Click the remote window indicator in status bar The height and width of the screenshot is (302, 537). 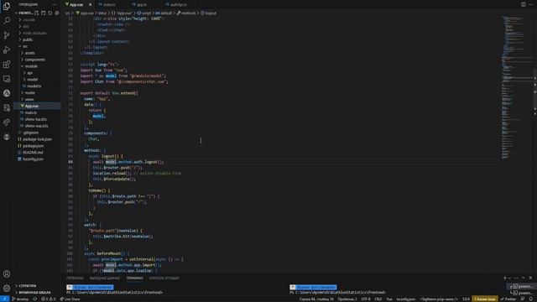pos(4,299)
